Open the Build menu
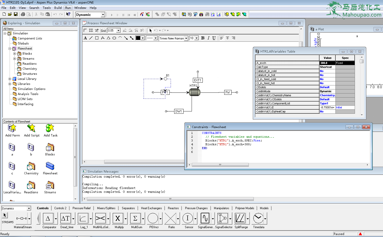 (x=58, y=8)
